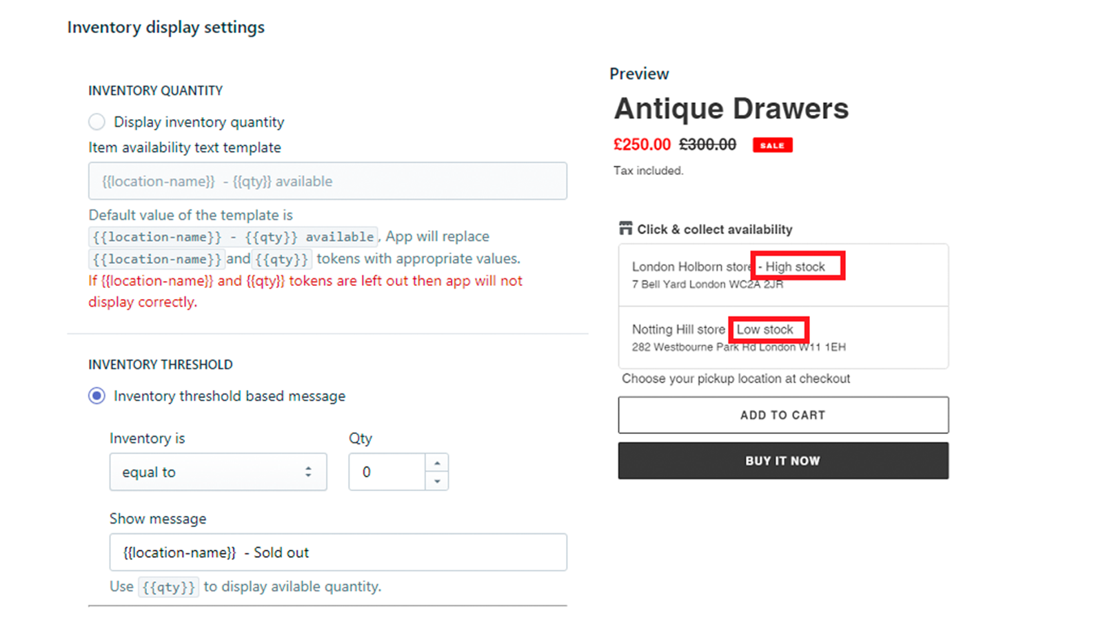Click the Inventory display settings heading
1103x620 pixels.
coord(165,28)
